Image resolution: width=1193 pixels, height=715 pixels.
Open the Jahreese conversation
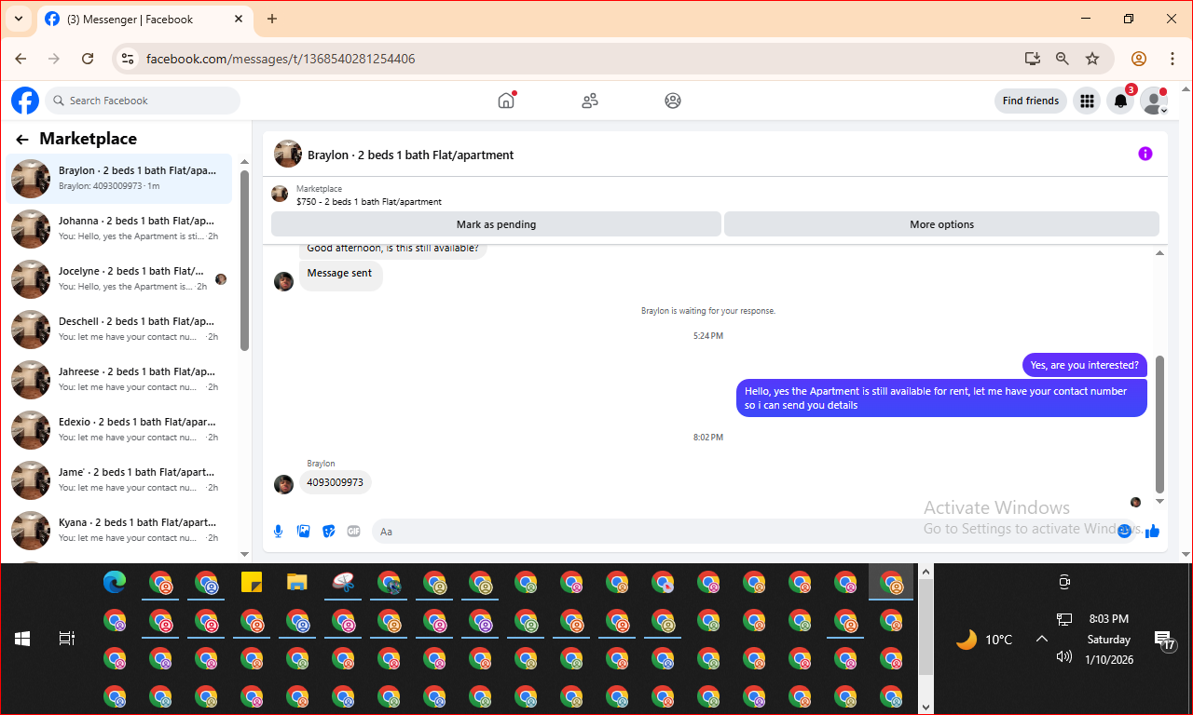click(x=119, y=379)
